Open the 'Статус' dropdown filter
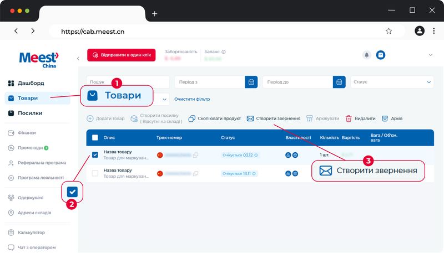The width and height of the screenshot is (444, 253). coord(392,82)
